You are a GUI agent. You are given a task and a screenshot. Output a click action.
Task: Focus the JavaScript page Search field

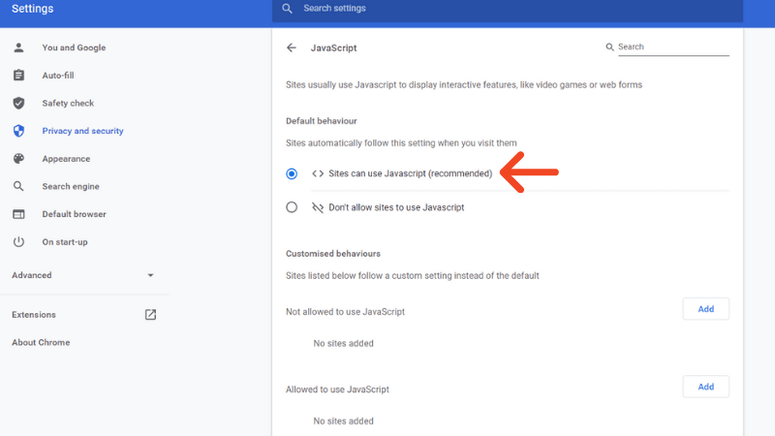673,47
